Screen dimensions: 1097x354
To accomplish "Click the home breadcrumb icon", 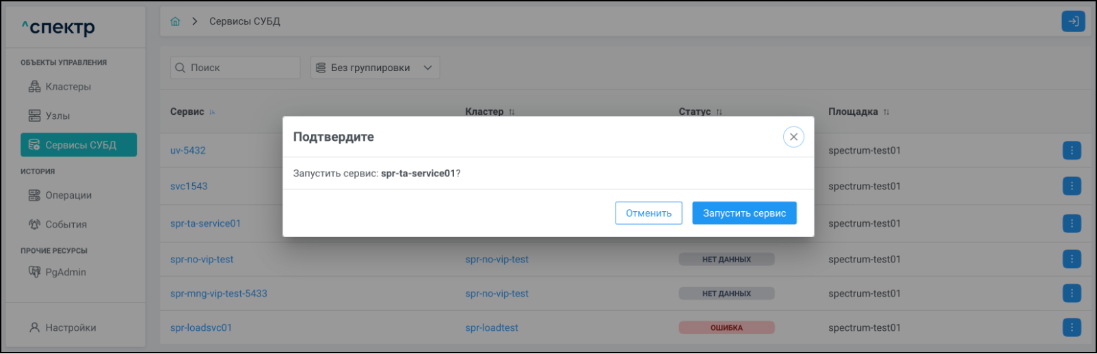I will [175, 21].
